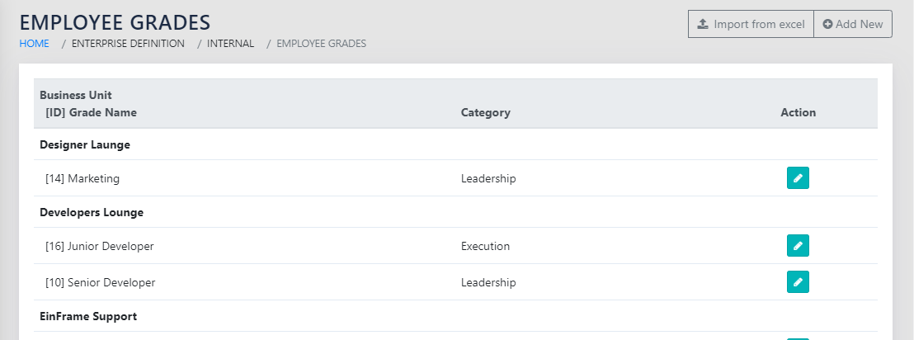The height and width of the screenshot is (340, 914).
Task: Select the Designer Launge group row
Action: (85, 144)
